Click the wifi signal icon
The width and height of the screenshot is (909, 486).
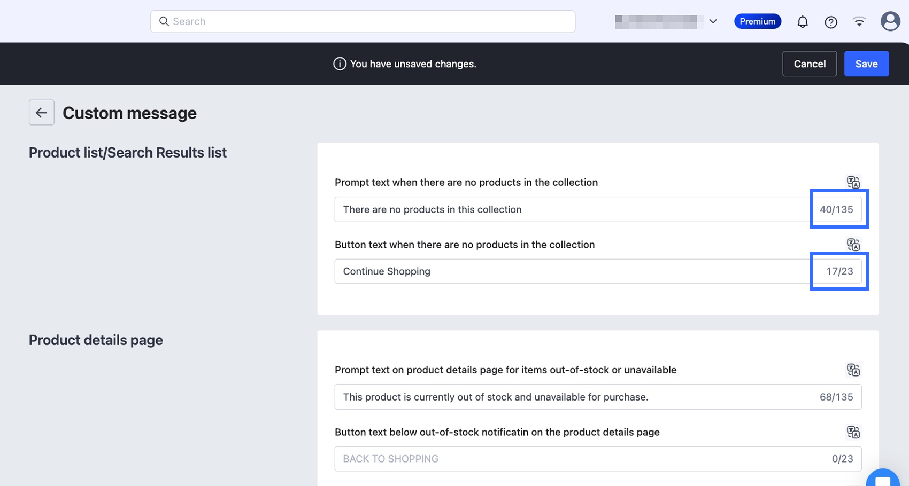pos(859,22)
